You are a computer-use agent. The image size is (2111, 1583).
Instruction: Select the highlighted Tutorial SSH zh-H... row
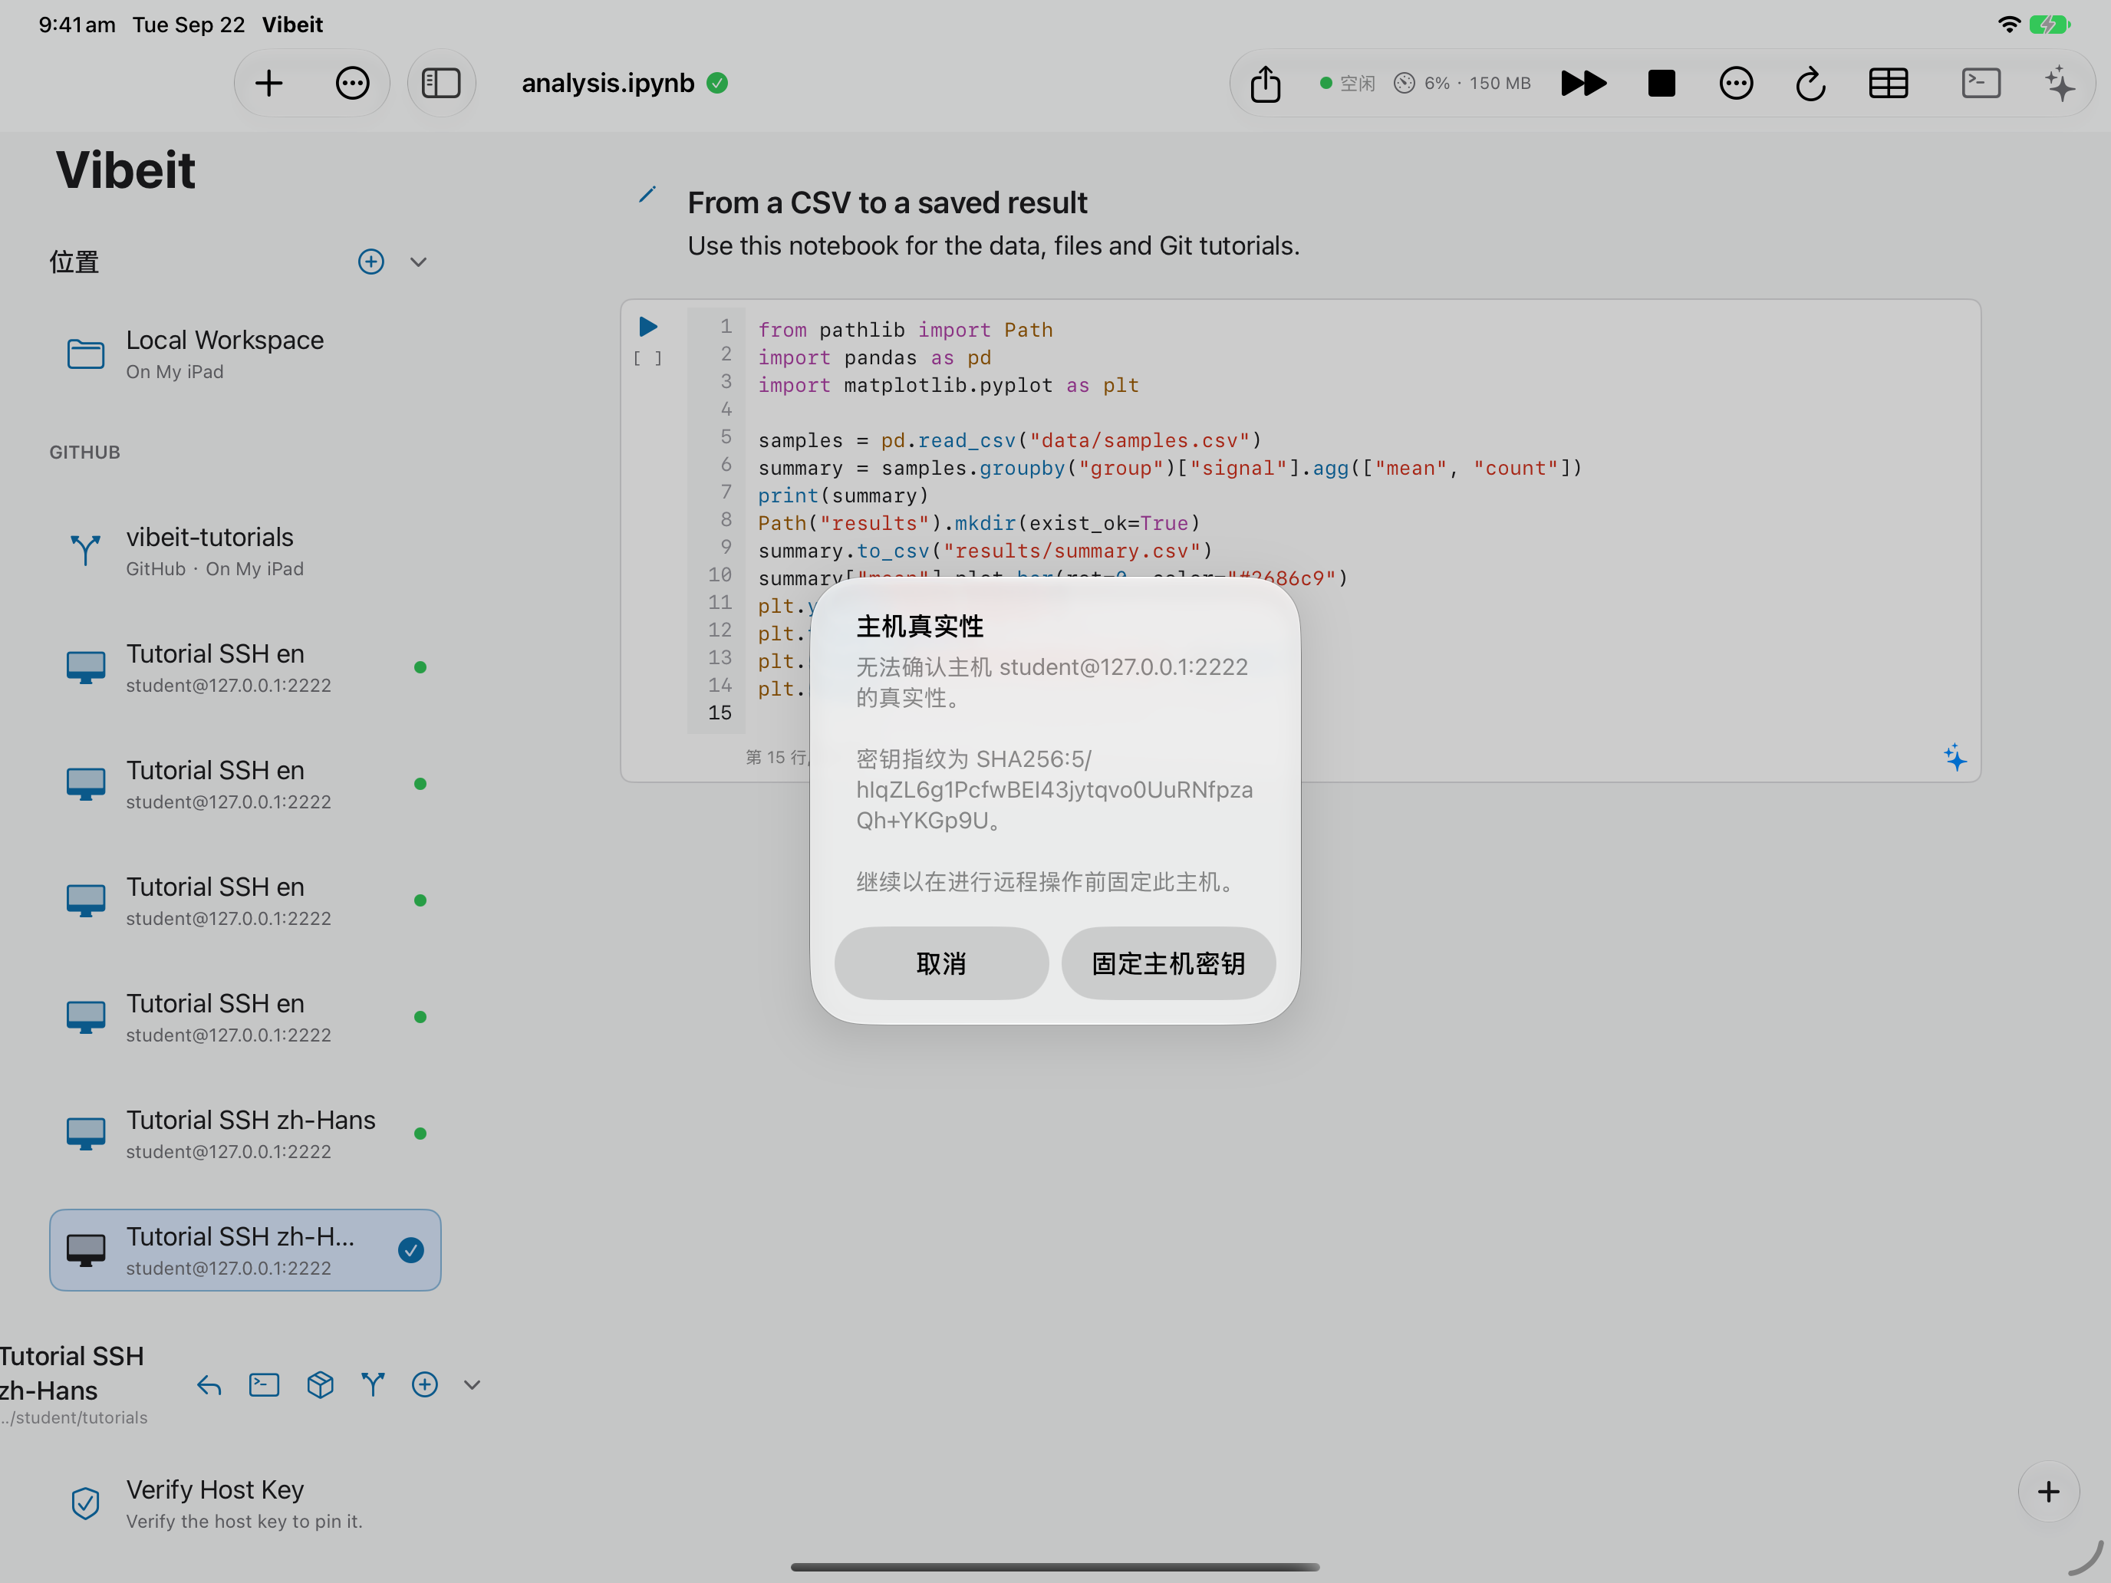245,1250
